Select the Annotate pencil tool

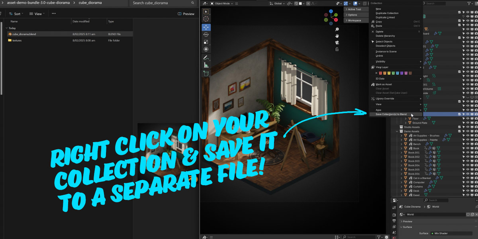click(206, 58)
